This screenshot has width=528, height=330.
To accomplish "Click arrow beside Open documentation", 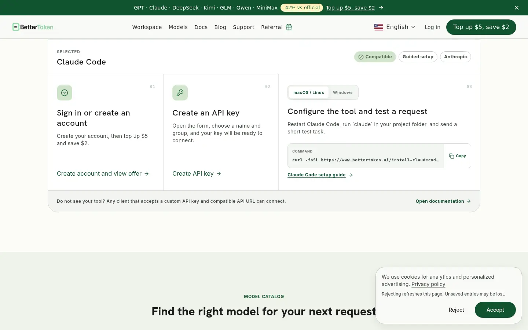I will [x=469, y=201].
